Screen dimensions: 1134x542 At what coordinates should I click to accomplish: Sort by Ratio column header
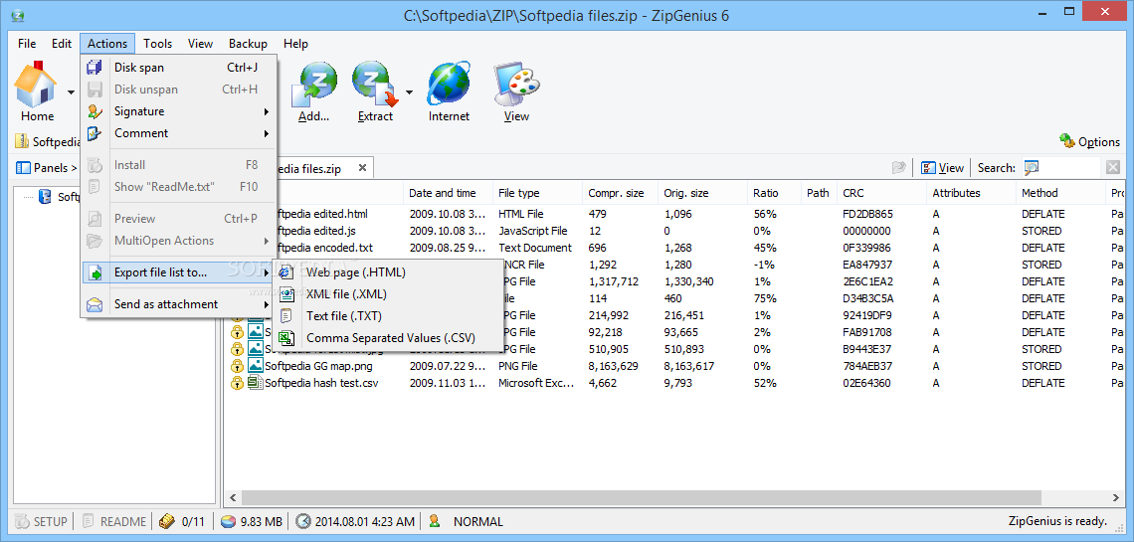point(774,193)
